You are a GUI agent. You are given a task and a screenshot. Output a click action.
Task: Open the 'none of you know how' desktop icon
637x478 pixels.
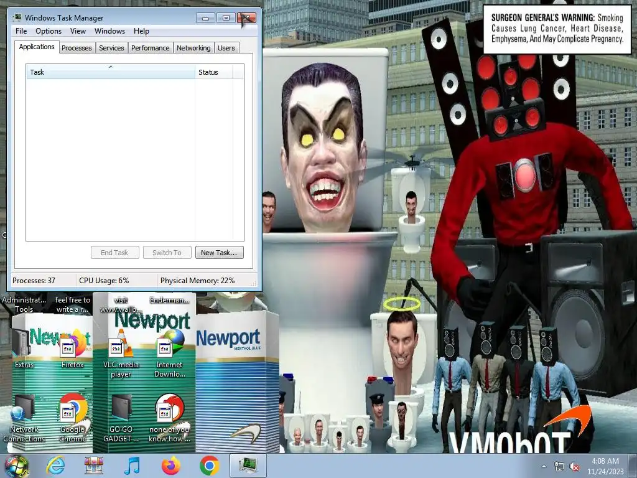coord(169,419)
